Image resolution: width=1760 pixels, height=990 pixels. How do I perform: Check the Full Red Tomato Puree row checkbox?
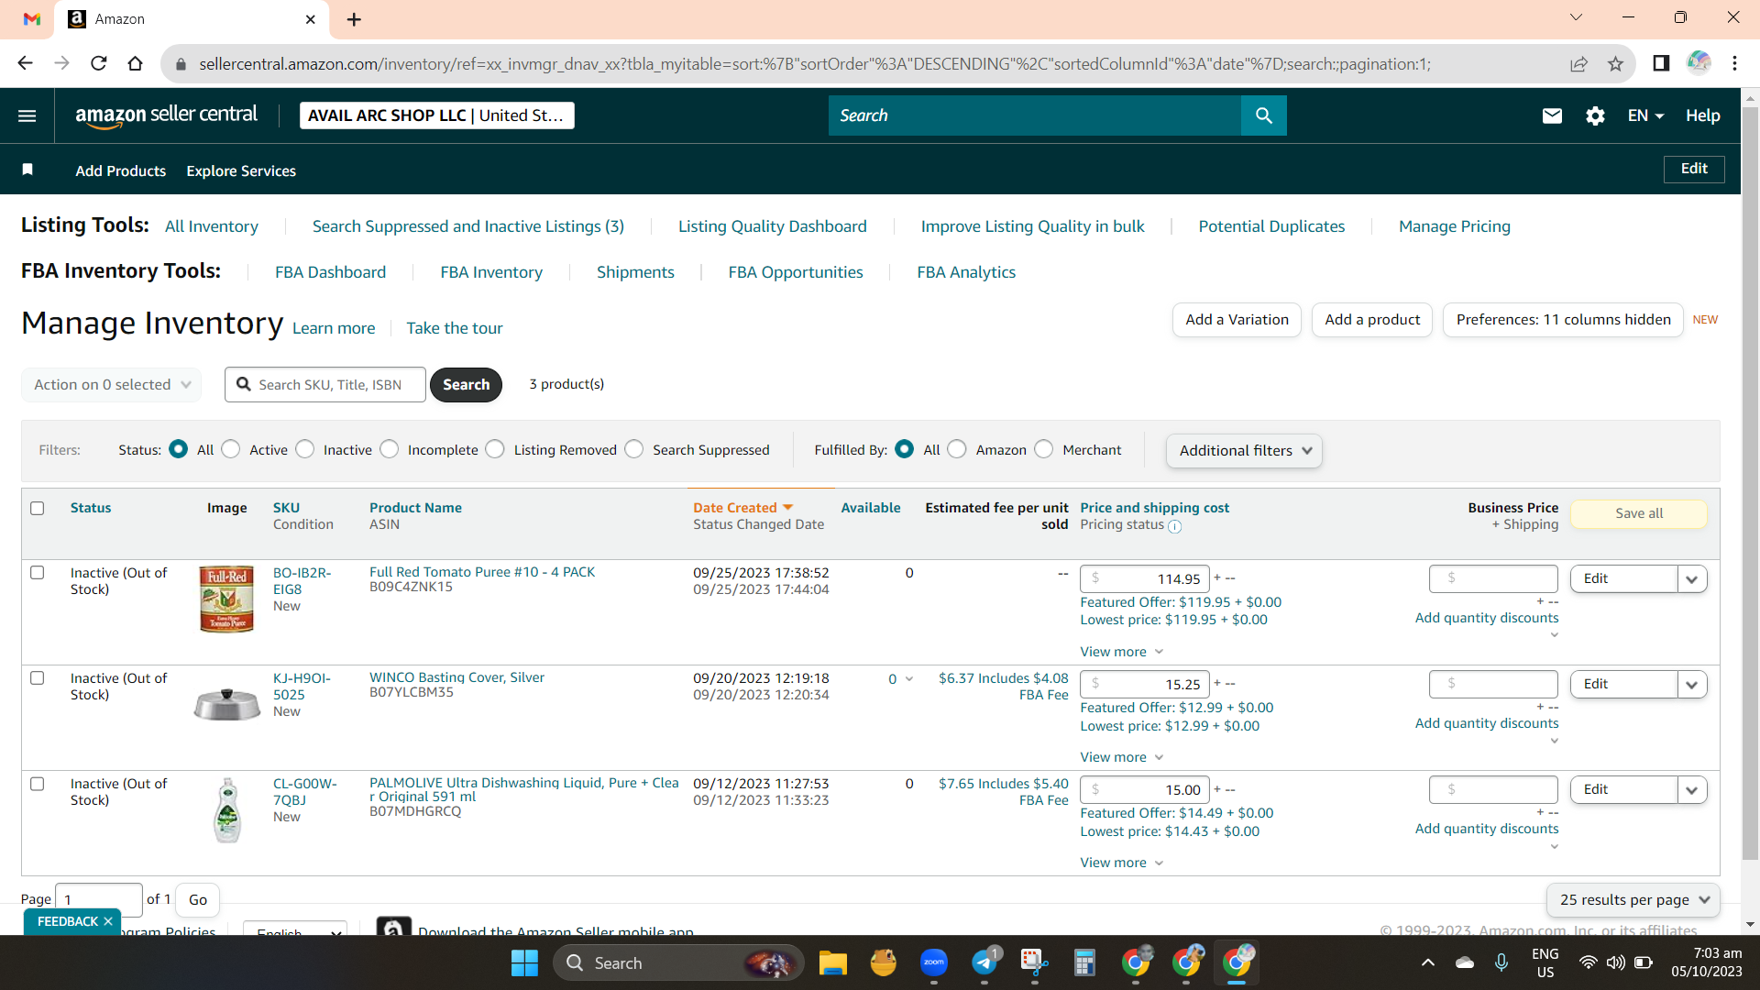click(38, 573)
